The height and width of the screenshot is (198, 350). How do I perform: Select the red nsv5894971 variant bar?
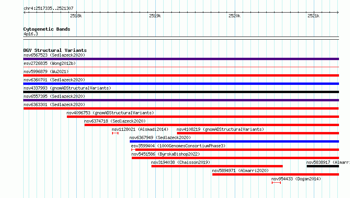coord(276,174)
